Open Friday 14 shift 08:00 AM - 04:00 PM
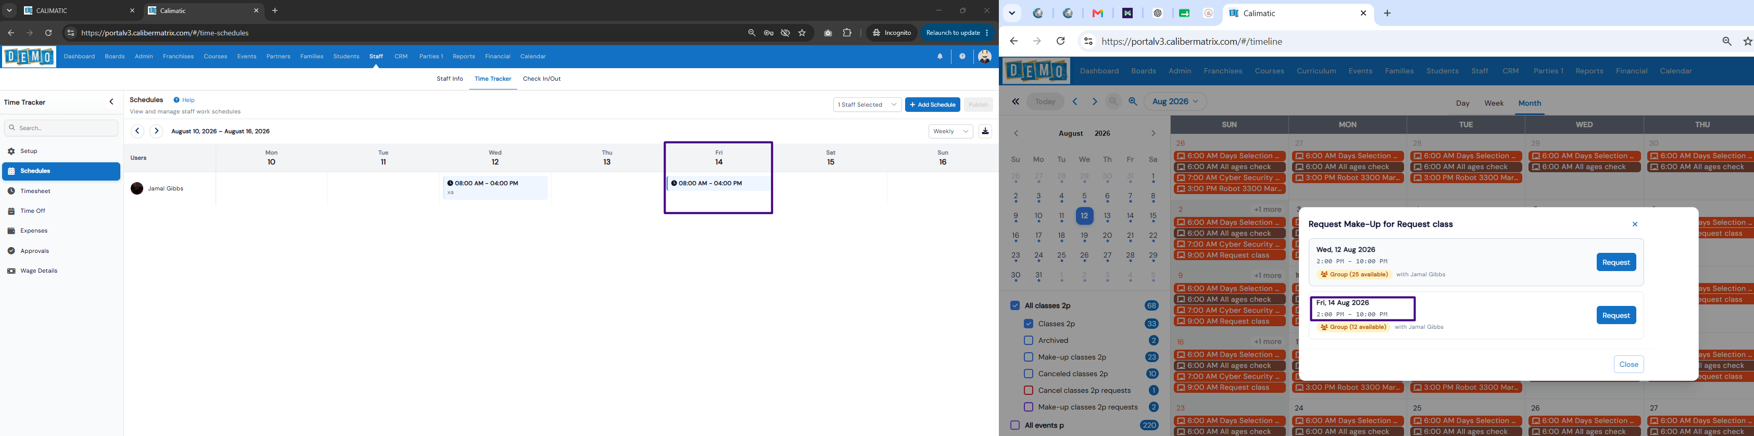This screenshot has height=436, width=1754. point(718,184)
